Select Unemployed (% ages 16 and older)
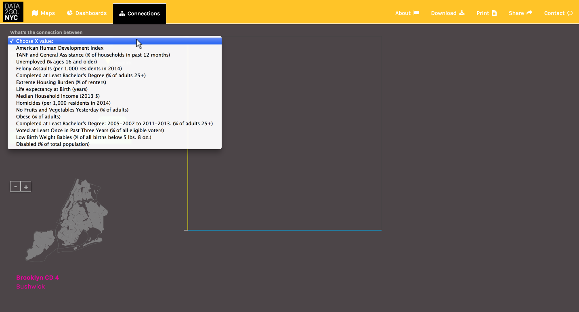 click(115, 62)
